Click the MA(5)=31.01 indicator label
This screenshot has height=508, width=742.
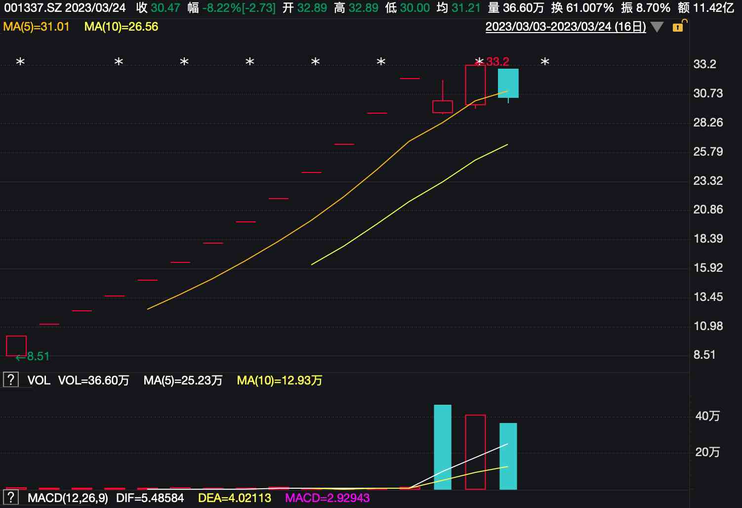tap(36, 27)
